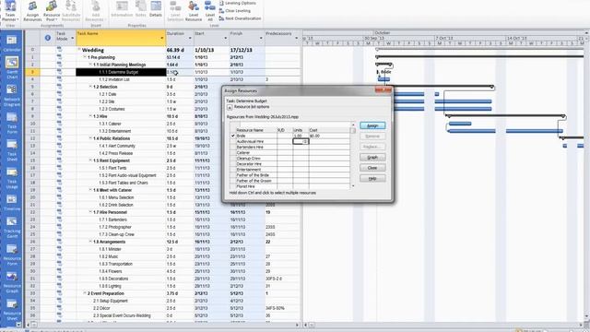Click the Gantt bar for 1.3.1 Caterer

coord(460,124)
